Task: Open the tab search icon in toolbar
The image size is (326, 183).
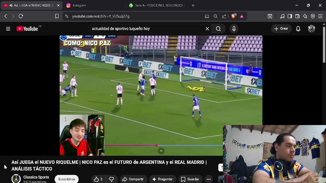Action: pos(270,16)
